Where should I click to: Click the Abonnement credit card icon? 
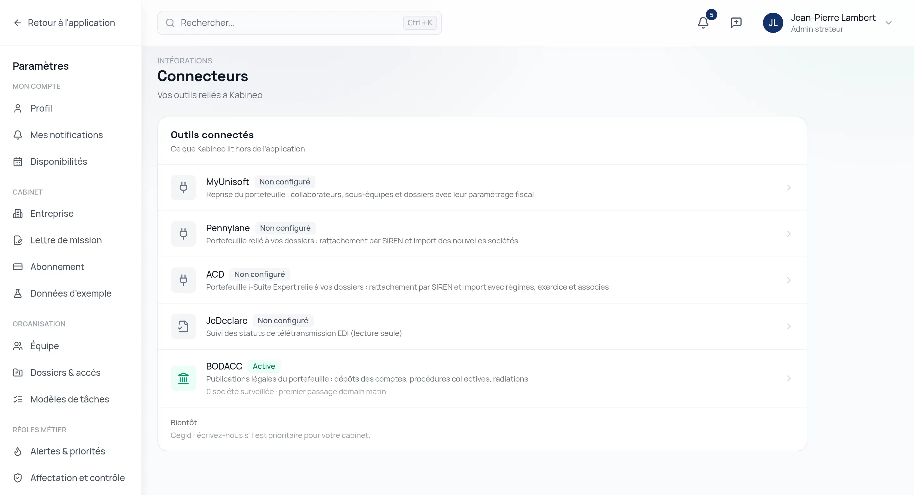click(x=17, y=267)
